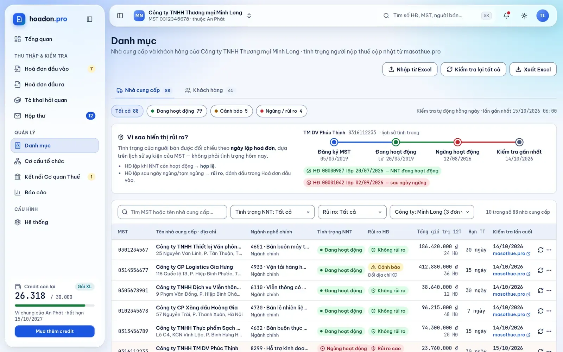Go to Tổng quan page
Screen dimensions: 563x352
tap(55, 39)
